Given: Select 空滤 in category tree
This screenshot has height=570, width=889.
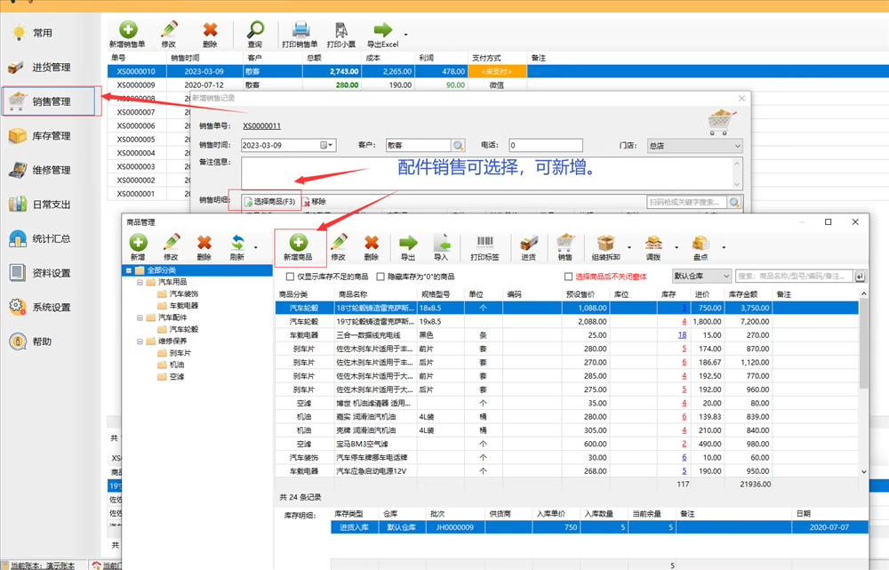Looking at the screenshot, I should coord(177,377).
